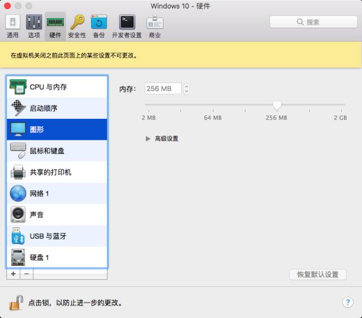Select the USB 与蓝牙 list row
This screenshot has width=362, height=318.
(57, 236)
